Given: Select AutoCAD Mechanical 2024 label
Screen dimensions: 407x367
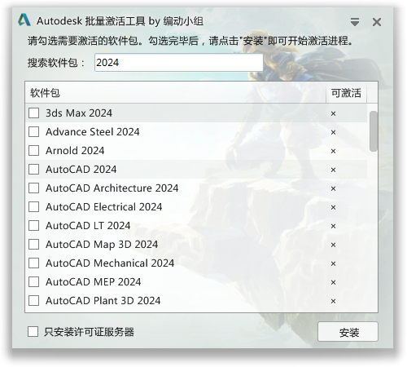Looking at the screenshot, I should (110, 263).
